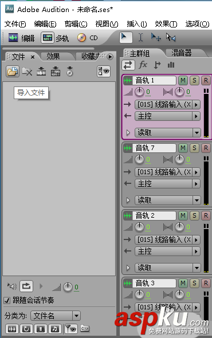212x338 pixels.
Task: Open the 视图(V) menu
Action: [107, 23]
